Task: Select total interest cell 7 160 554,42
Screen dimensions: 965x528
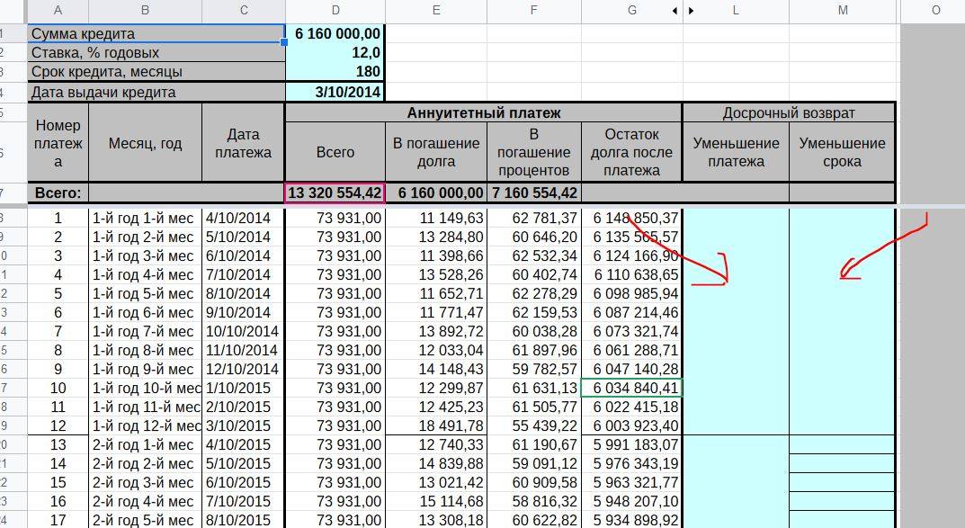Action: 534,192
